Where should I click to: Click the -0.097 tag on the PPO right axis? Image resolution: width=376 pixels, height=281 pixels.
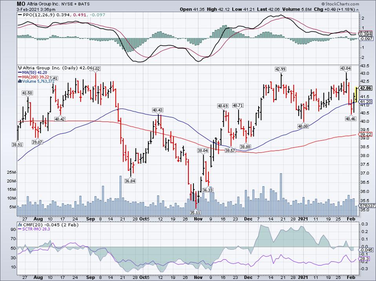pyautogui.click(x=366, y=38)
